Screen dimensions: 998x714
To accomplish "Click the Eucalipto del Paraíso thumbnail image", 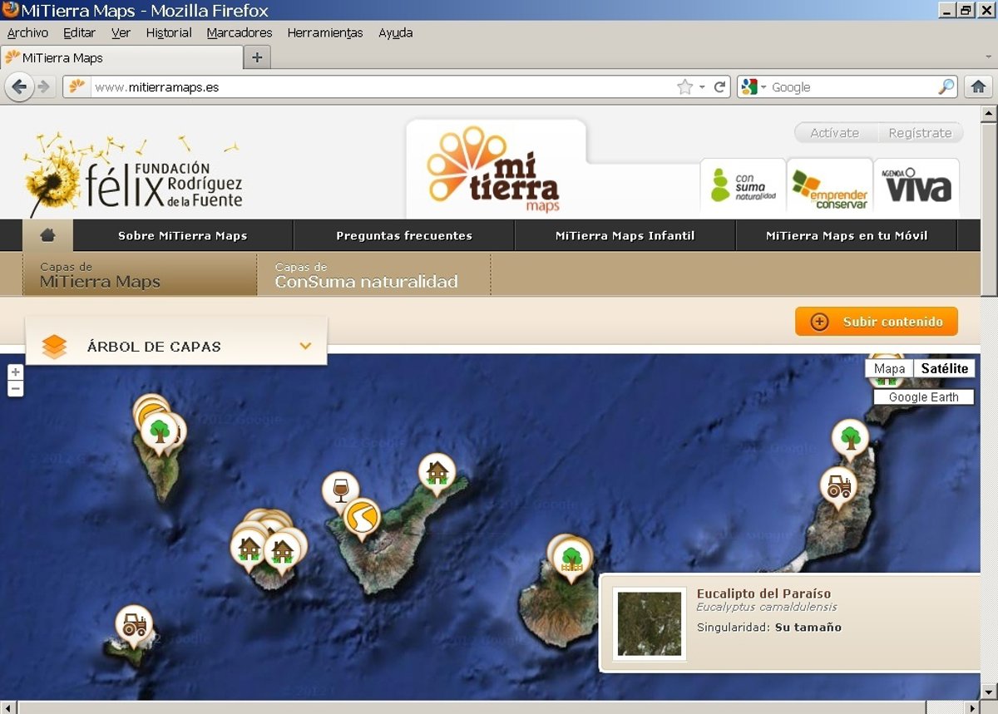I will pos(649,623).
